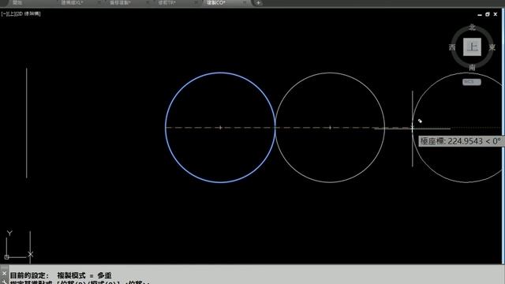Screen dimensions: 505x284
Task: Restore the drawing viewport window
Action: click(488, 14)
